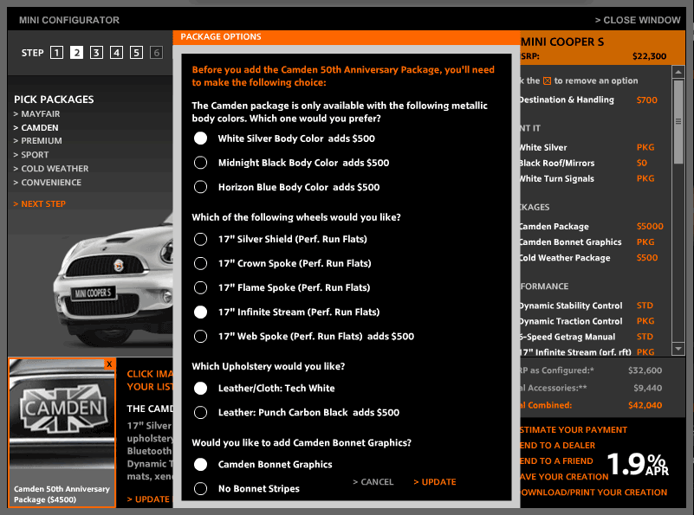Image resolution: width=694 pixels, height=515 pixels.
Task: Open the Cold Weather package
Action: tap(51, 169)
